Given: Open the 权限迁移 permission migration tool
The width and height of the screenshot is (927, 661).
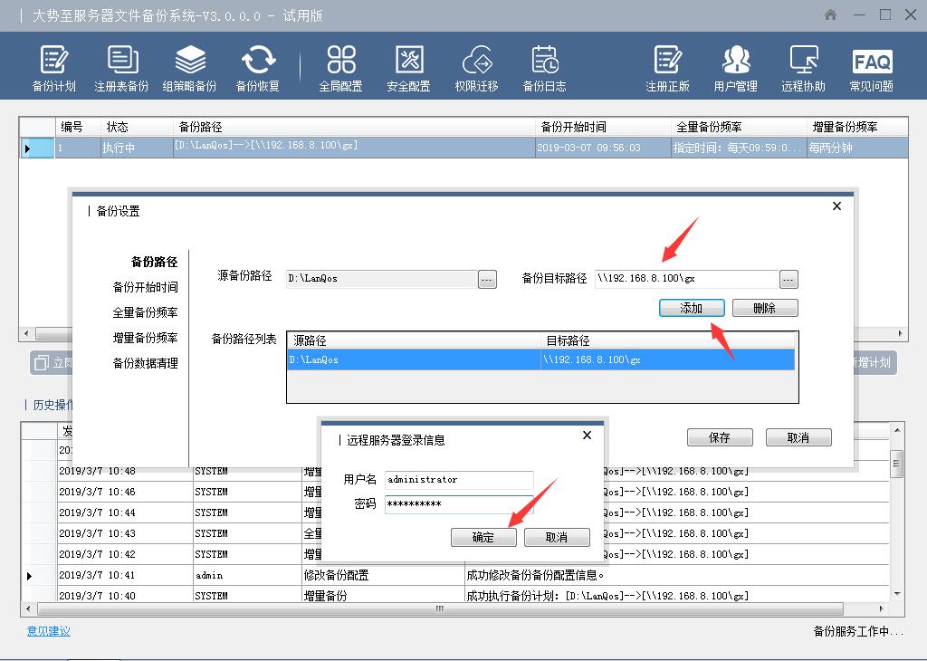Looking at the screenshot, I should [x=476, y=69].
